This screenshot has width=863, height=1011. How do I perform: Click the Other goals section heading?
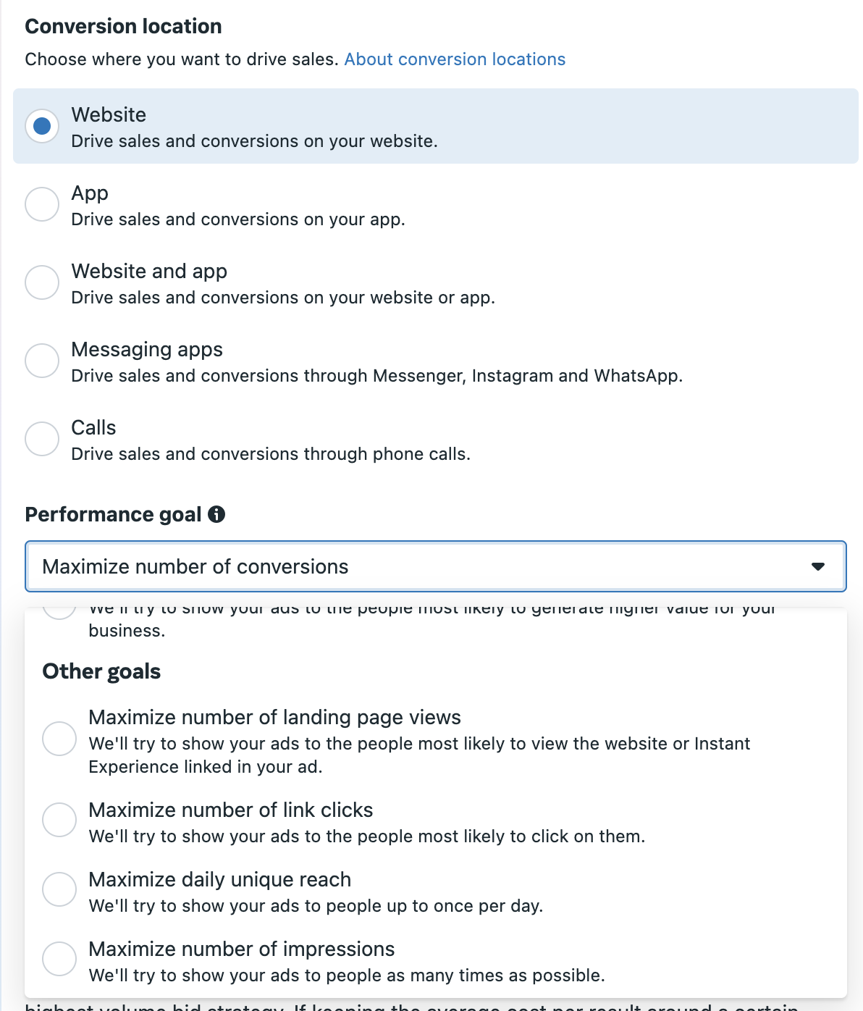101,671
